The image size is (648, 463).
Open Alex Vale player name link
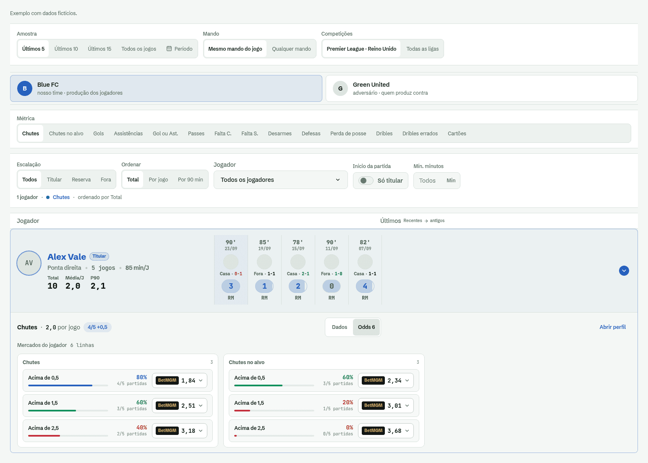click(67, 257)
